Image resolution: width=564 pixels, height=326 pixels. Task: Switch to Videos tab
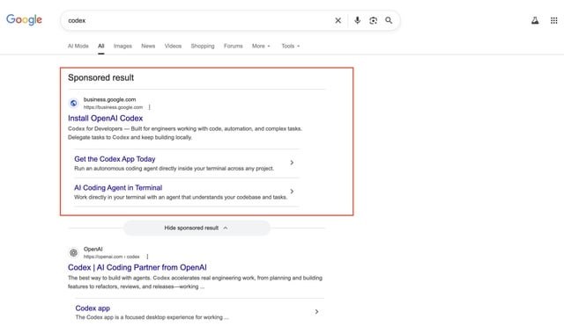tap(173, 46)
